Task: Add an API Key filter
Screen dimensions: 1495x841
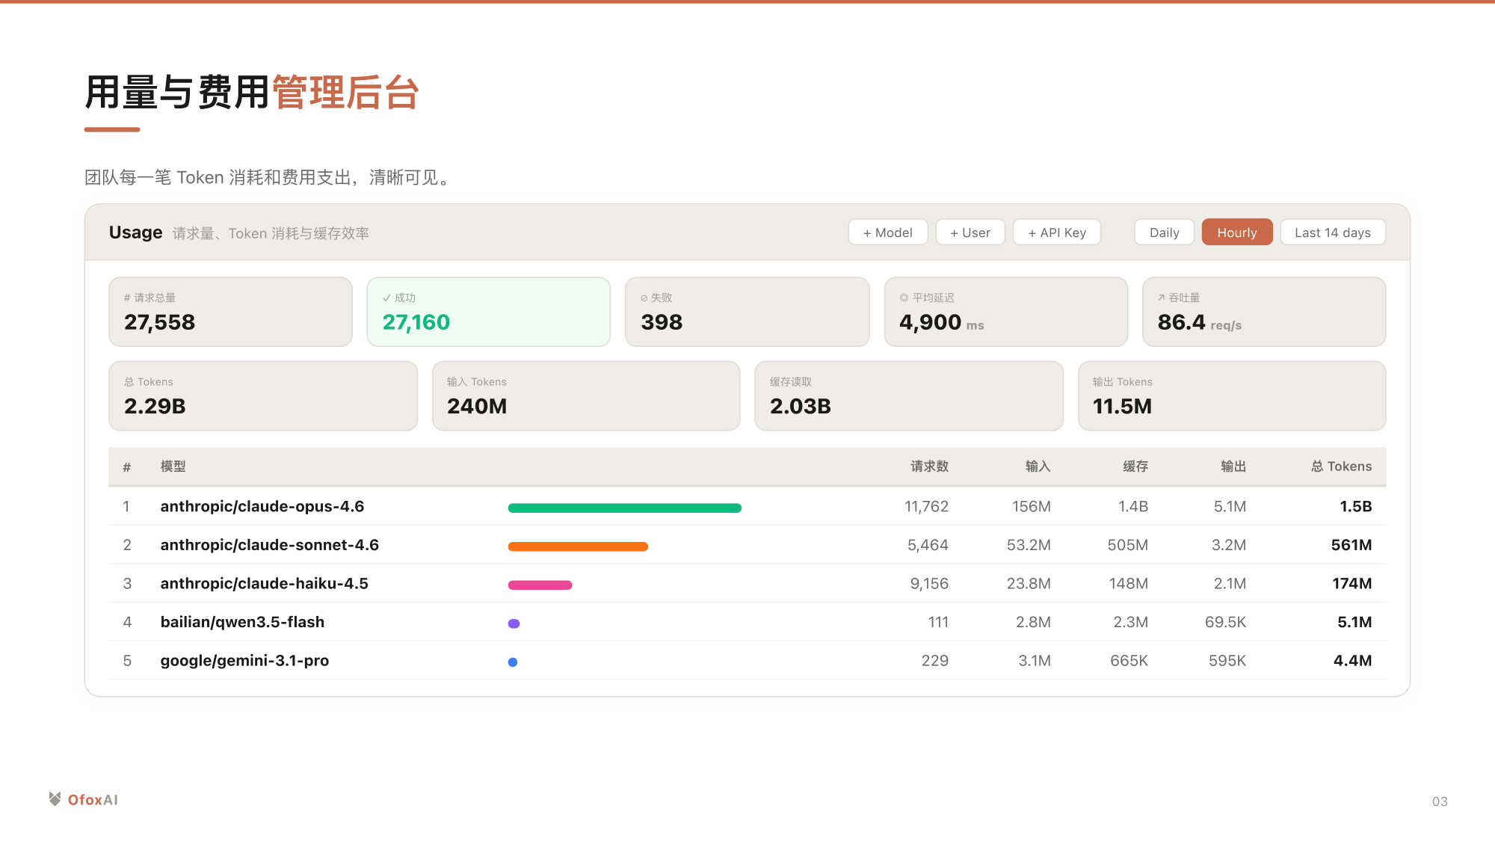Action: click(1056, 232)
